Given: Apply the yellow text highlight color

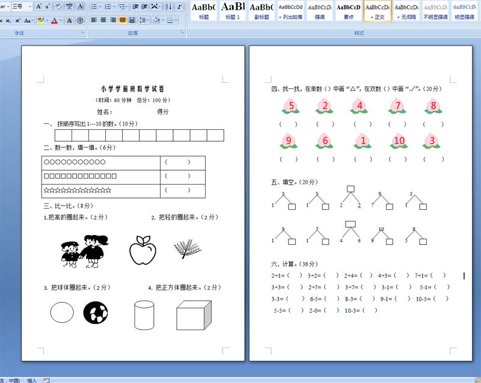Looking at the screenshot, I should 40,20.
